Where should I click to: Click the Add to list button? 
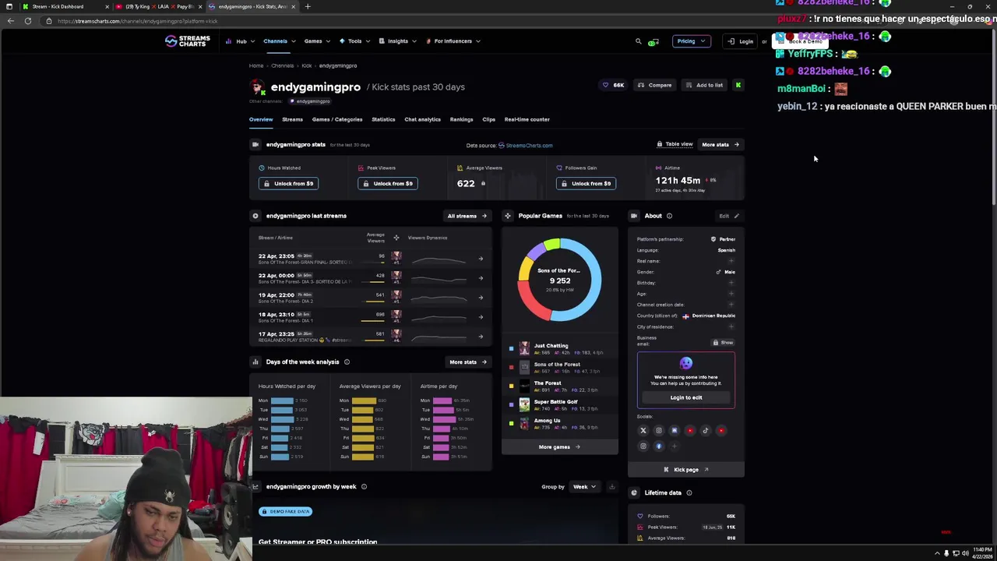(x=704, y=85)
